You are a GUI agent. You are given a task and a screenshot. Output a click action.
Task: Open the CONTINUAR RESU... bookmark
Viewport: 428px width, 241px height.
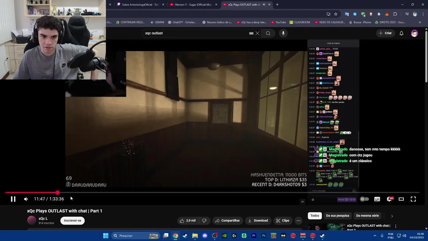tap(130, 22)
